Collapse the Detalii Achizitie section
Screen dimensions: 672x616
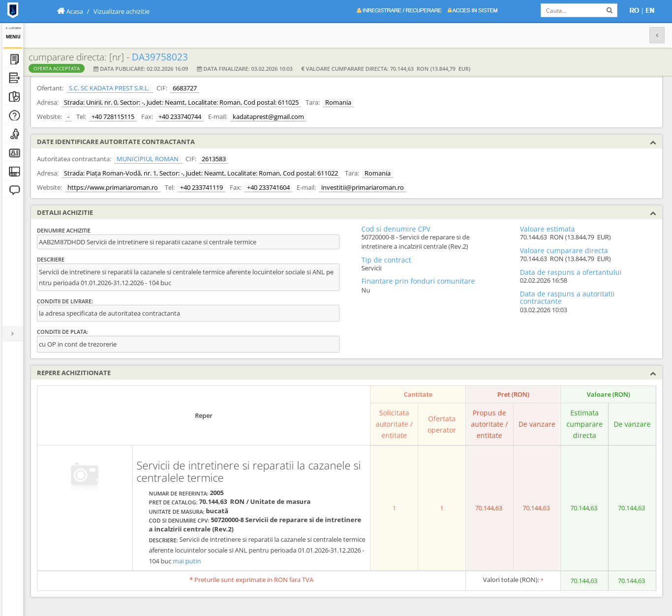pos(653,213)
